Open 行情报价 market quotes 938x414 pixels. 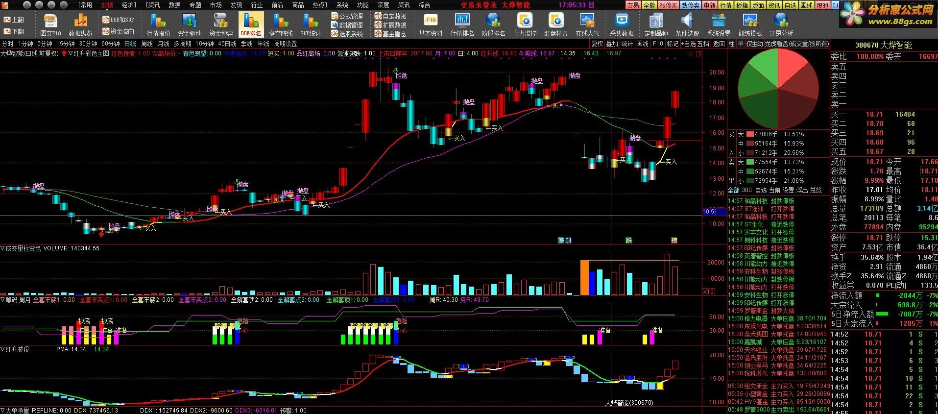tap(158, 25)
